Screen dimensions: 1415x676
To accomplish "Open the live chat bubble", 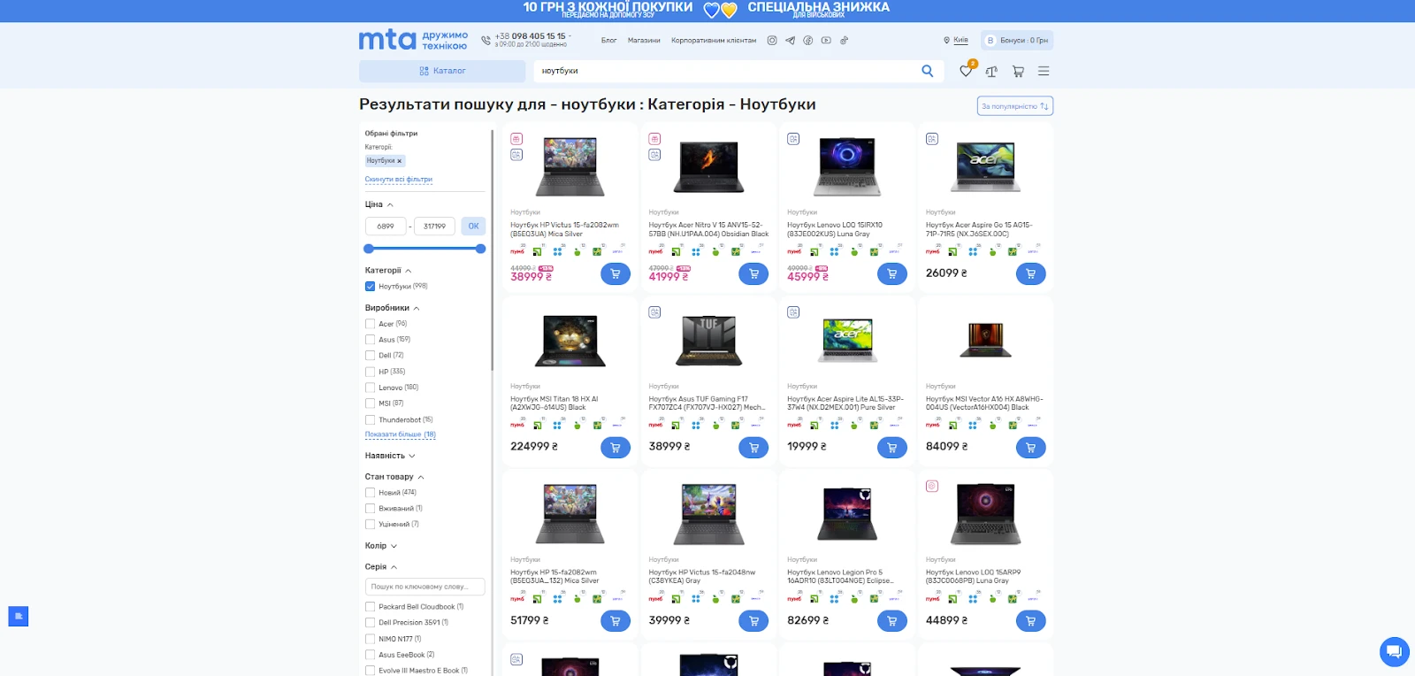I will [1394, 652].
